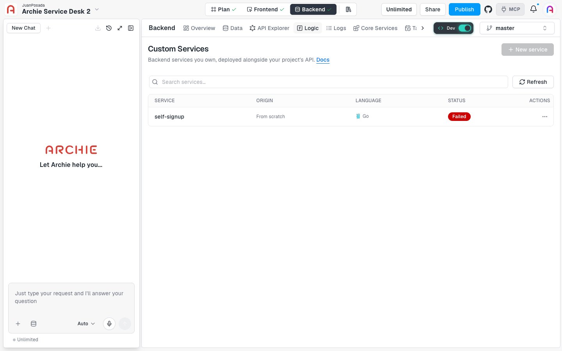The width and height of the screenshot is (562, 351).
Task: Click the send arrow button
Action: point(125,324)
